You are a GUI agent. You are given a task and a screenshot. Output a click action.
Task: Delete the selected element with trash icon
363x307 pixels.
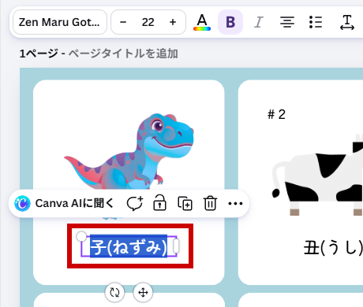click(x=210, y=203)
